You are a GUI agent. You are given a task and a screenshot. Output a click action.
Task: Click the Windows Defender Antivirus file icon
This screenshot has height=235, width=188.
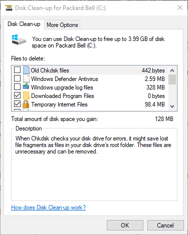click(x=26, y=78)
